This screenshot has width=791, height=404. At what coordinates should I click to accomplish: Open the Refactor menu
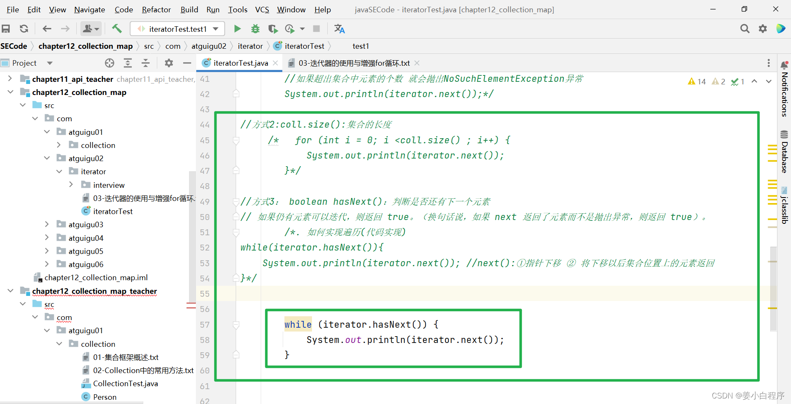coord(156,9)
